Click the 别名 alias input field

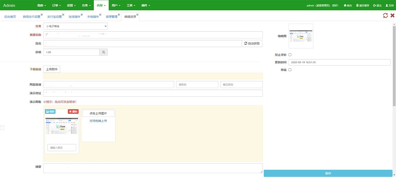coord(143,44)
